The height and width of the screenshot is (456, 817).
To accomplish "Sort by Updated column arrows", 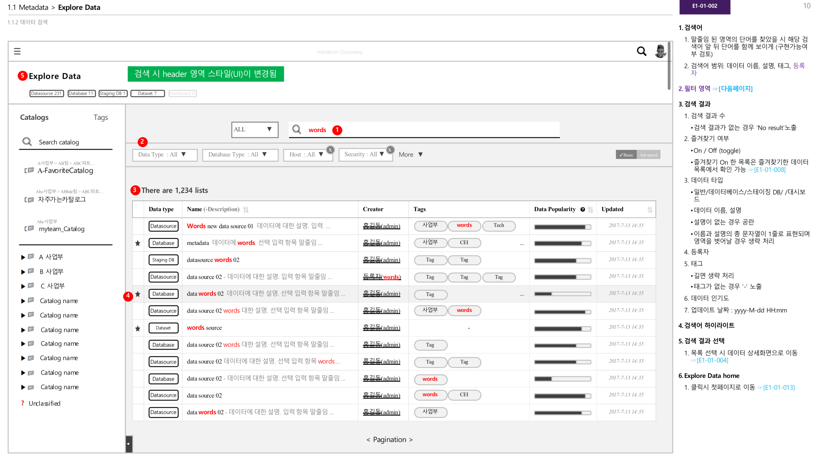I will [x=650, y=209].
